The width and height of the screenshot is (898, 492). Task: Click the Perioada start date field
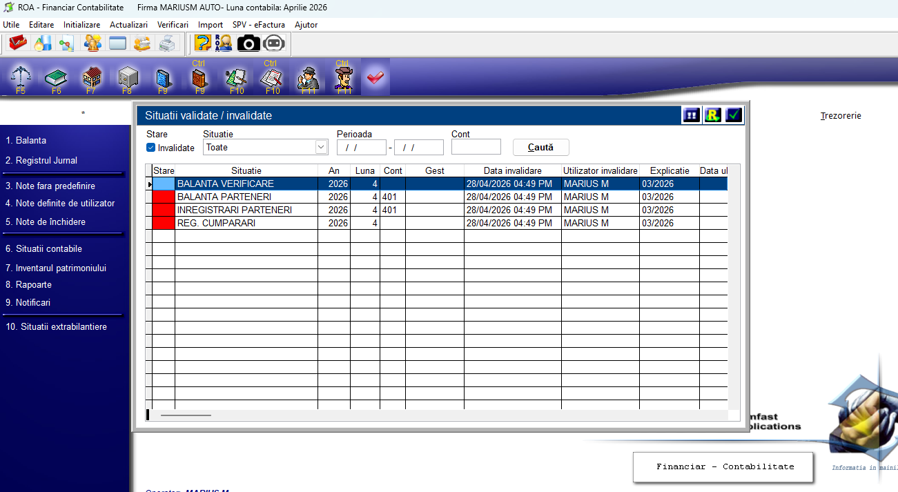point(361,147)
